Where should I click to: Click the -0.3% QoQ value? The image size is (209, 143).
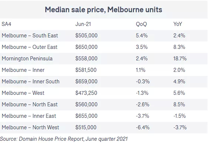(x=143, y=82)
